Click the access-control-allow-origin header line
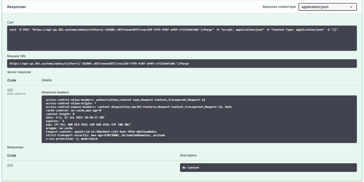364x182 pixels. (71, 103)
